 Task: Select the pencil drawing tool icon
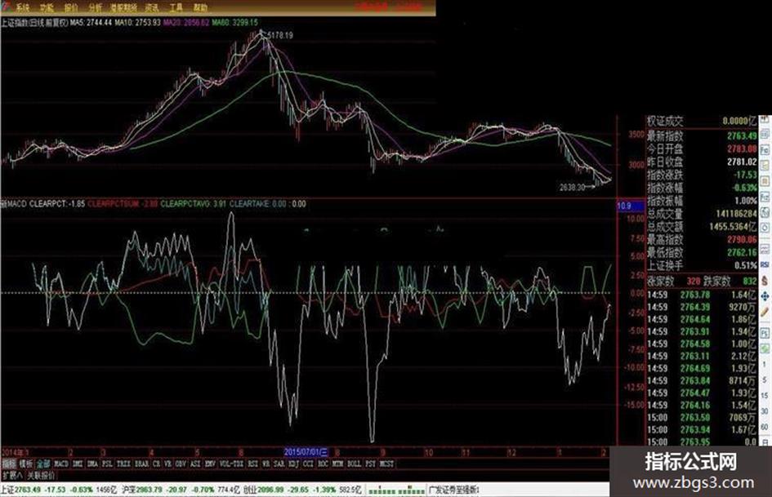coord(765,311)
